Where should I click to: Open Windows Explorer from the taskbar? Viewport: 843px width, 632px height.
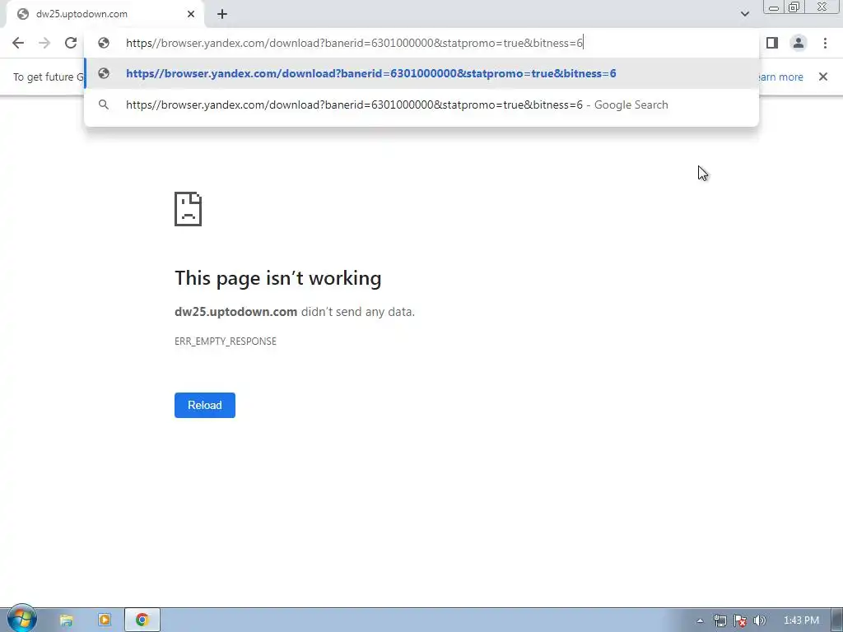(66, 620)
